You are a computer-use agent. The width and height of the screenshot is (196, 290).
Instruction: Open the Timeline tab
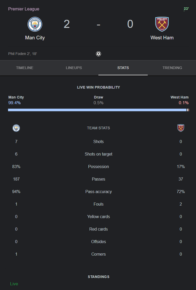click(x=25, y=68)
